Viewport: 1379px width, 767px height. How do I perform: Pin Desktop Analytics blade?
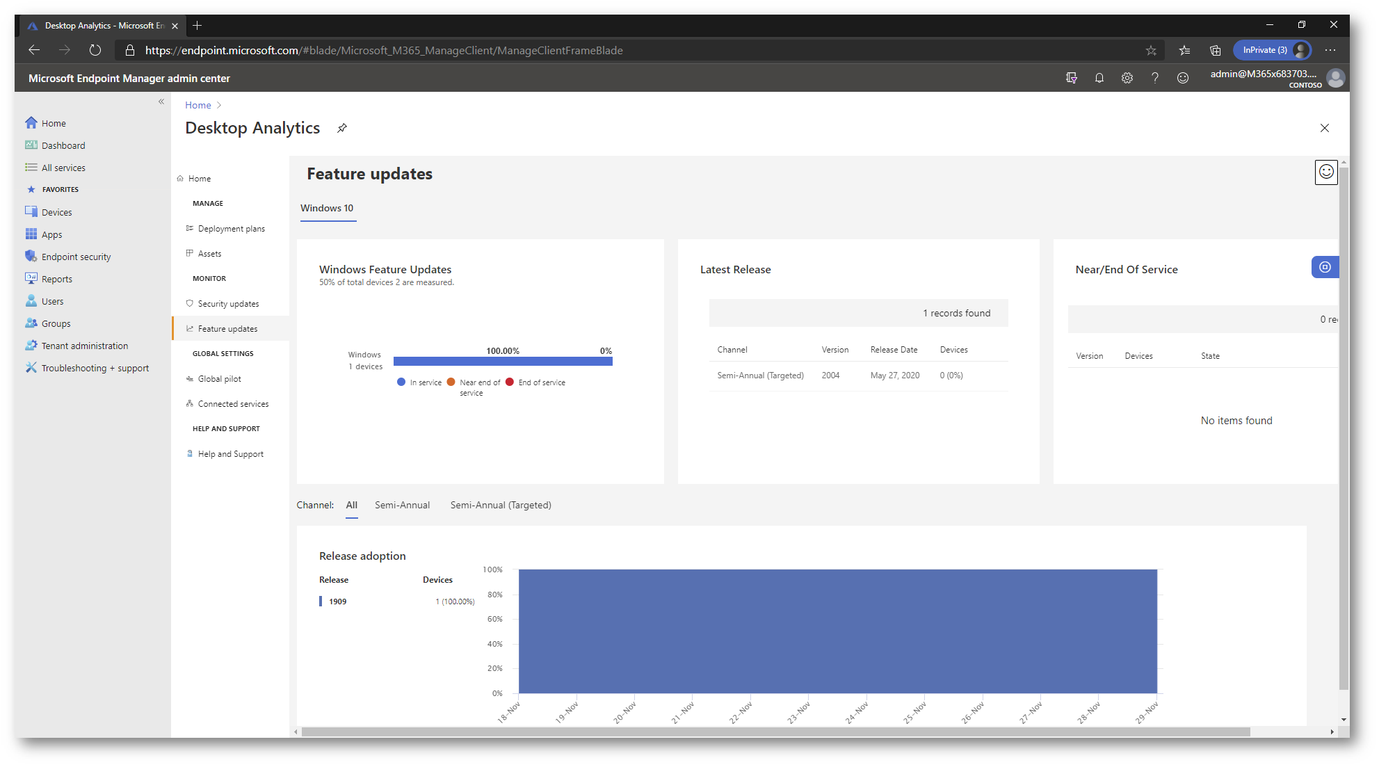pos(342,128)
